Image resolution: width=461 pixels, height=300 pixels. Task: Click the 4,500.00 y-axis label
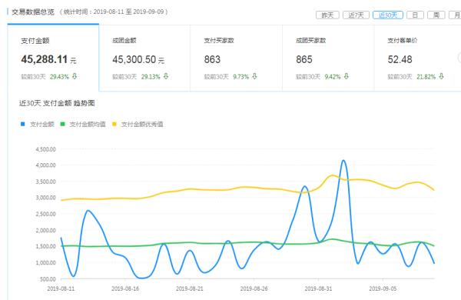(x=45, y=149)
